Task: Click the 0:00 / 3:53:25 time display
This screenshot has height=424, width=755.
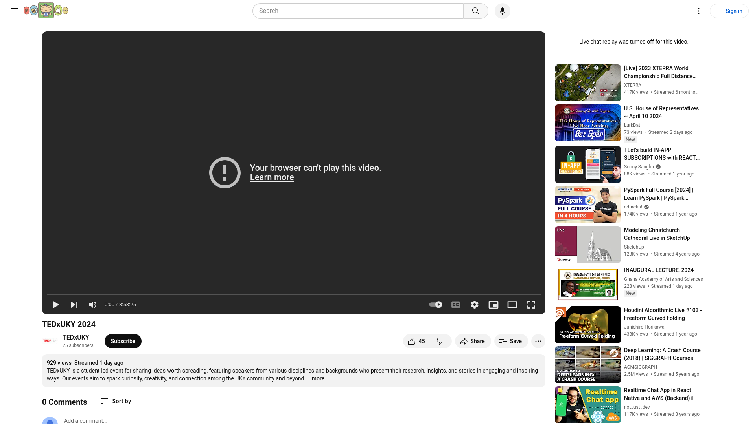Action: [x=120, y=305]
